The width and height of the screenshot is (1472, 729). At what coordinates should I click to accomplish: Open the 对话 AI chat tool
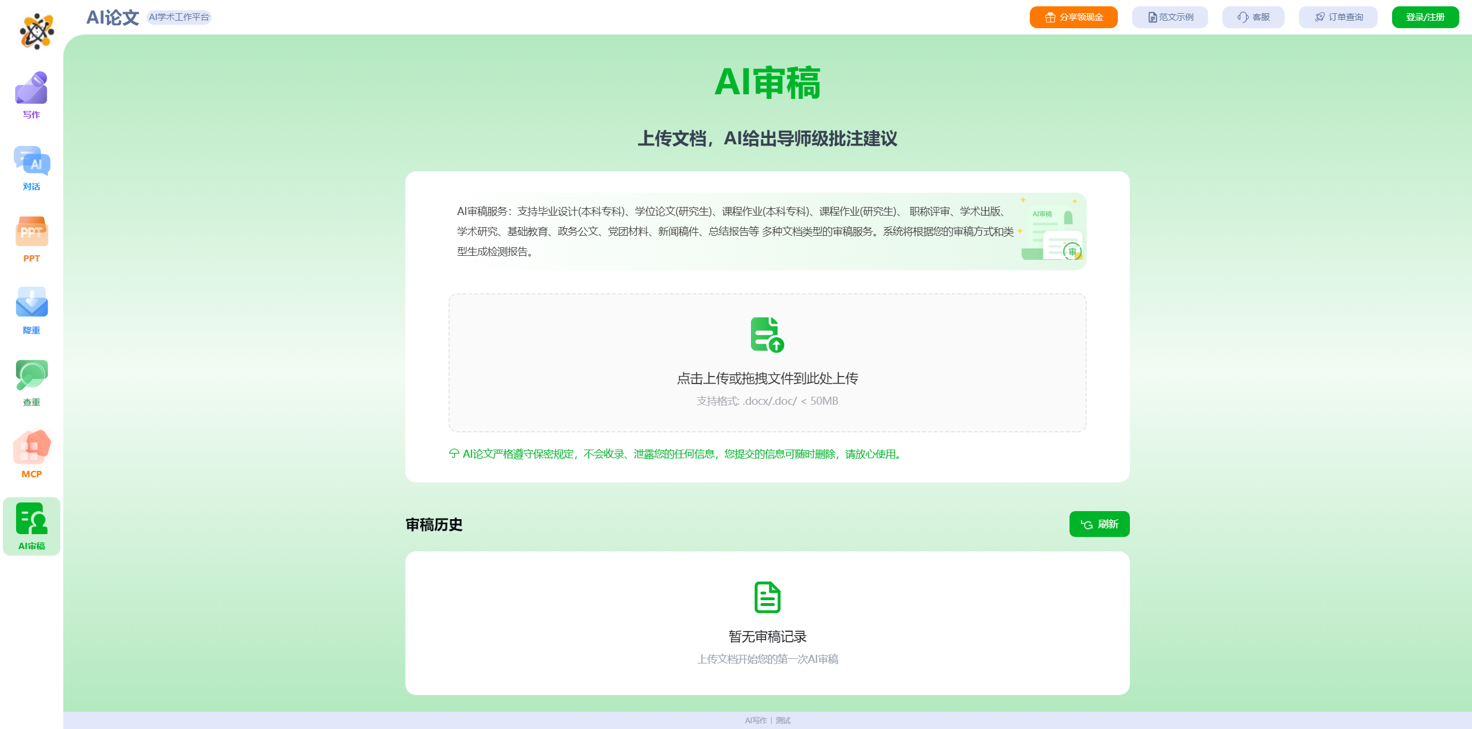[31, 168]
